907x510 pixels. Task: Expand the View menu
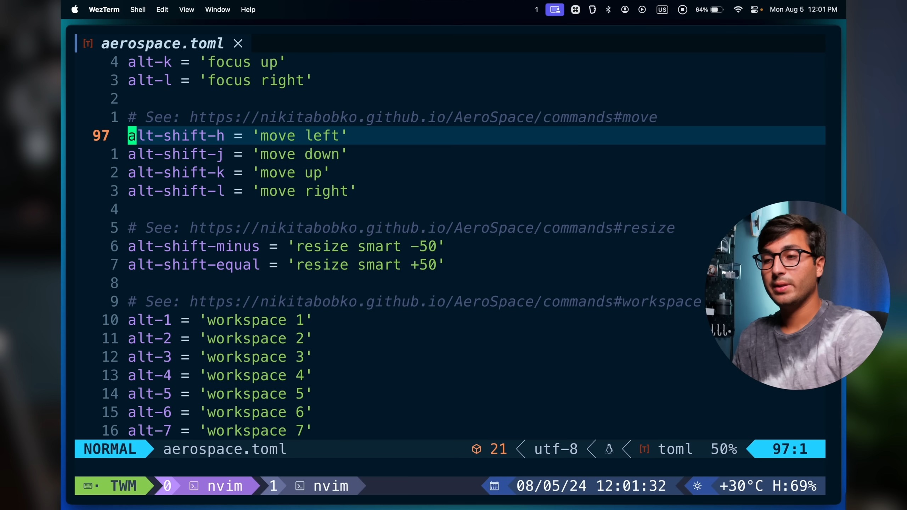point(186,10)
